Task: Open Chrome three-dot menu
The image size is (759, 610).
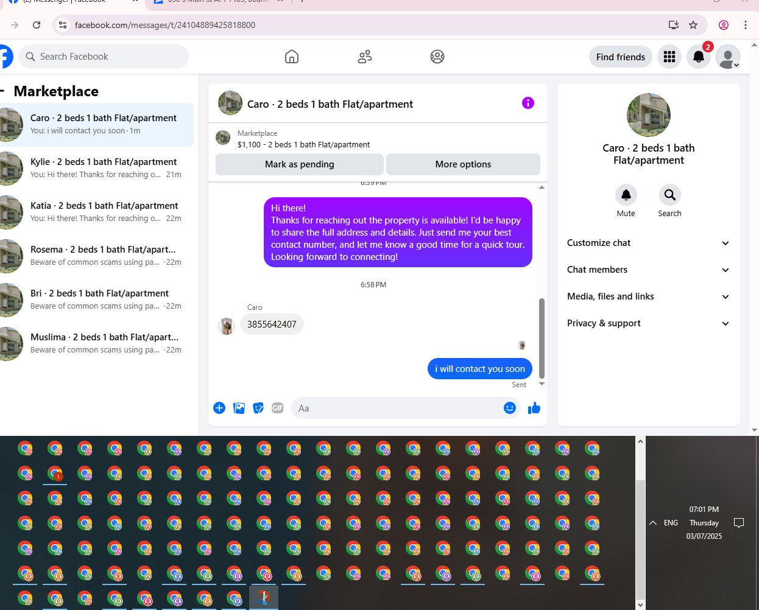Action: 746,25
